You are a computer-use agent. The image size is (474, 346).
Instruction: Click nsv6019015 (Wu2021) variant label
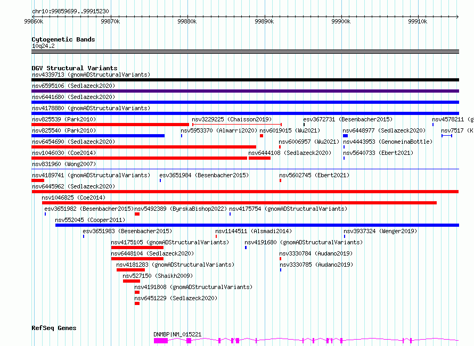290,130
